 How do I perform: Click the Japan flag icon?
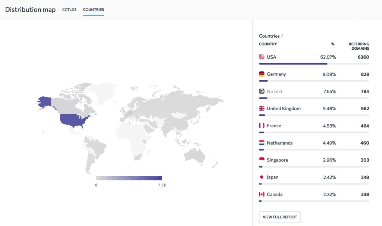[x=262, y=177]
